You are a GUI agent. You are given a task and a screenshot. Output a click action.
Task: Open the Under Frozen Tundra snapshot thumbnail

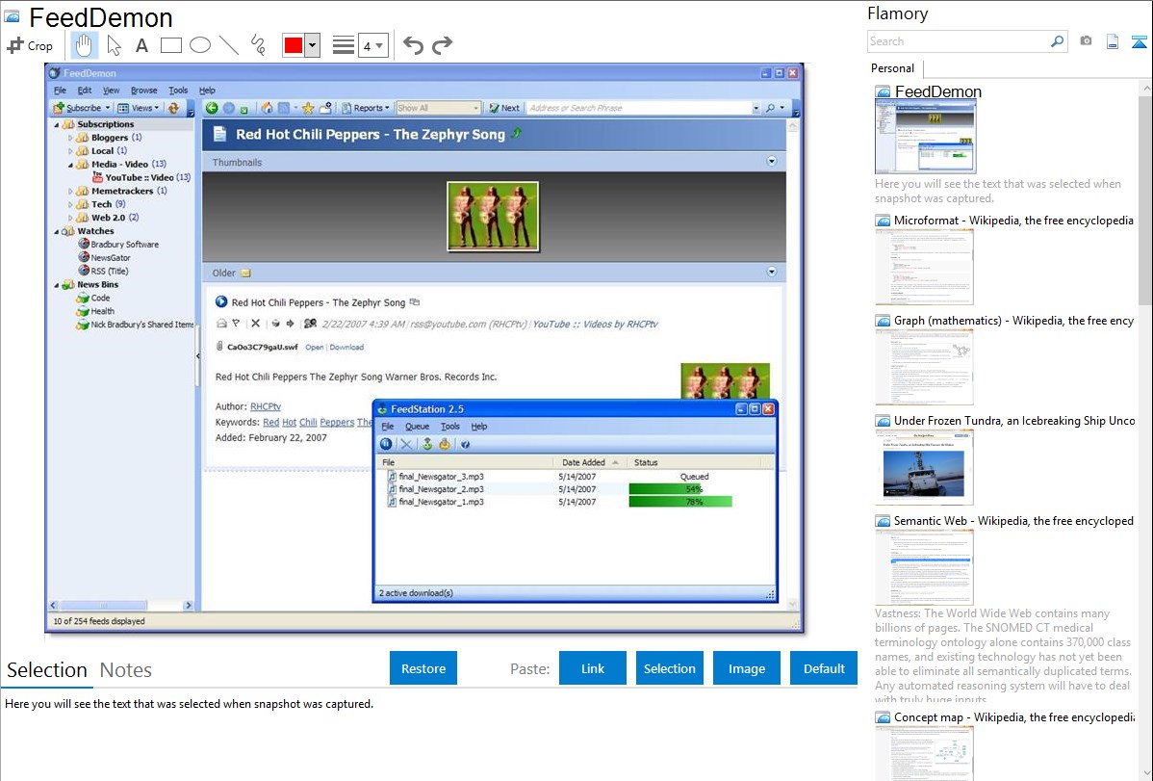(x=924, y=467)
